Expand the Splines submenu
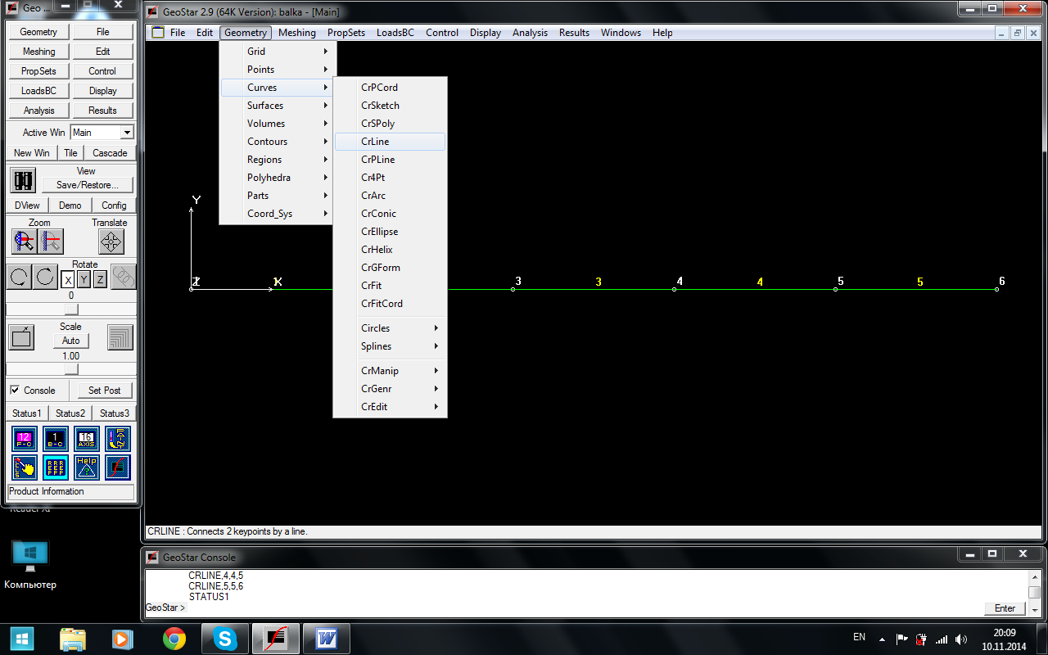The image size is (1048, 655). tap(390, 346)
